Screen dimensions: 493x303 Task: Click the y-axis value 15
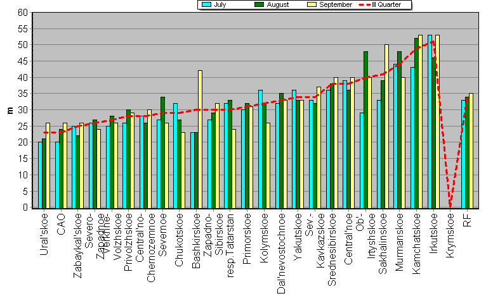click(23, 159)
